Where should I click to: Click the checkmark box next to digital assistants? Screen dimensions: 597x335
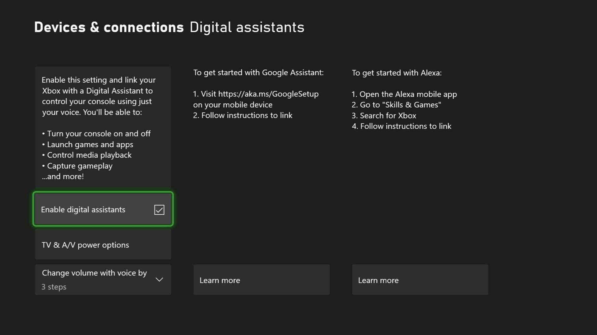coord(159,209)
